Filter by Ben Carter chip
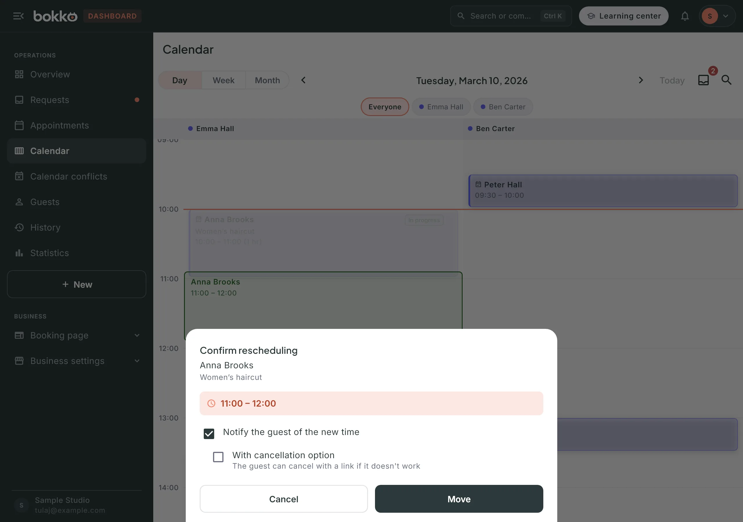This screenshot has height=522, width=743. pyautogui.click(x=503, y=107)
